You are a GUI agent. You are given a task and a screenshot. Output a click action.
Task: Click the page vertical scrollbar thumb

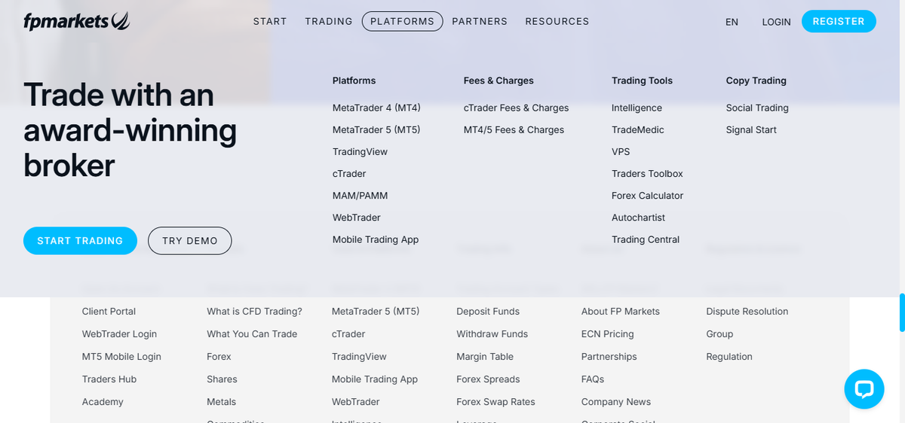click(902, 312)
